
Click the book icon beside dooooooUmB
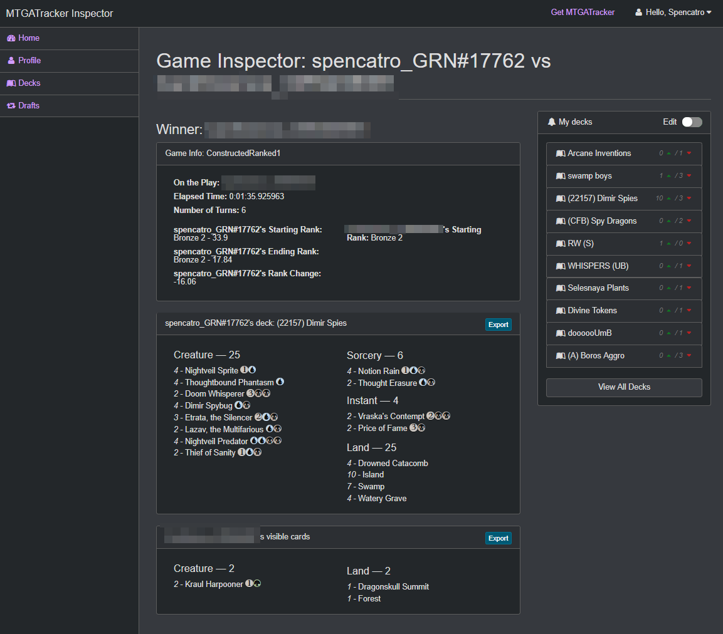[561, 333]
